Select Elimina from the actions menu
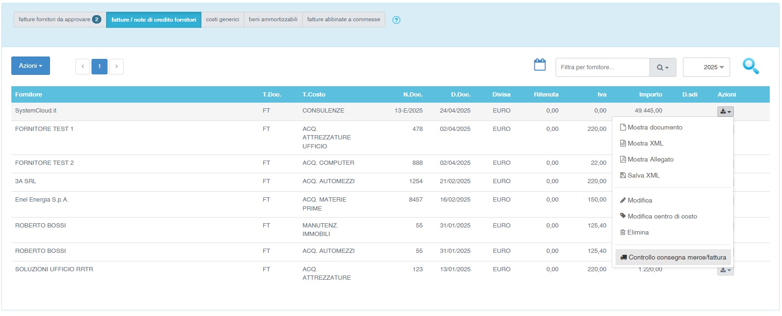This screenshot has width=782, height=316. (638, 233)
